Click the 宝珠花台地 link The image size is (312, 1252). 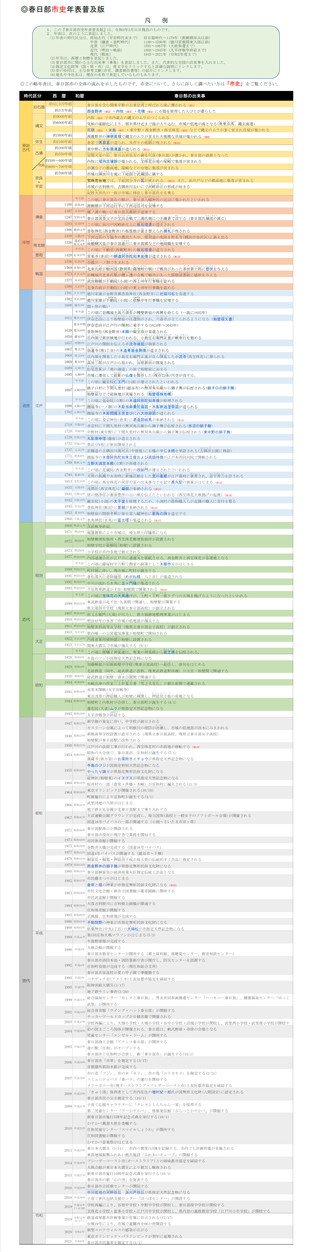pos(97,180)
